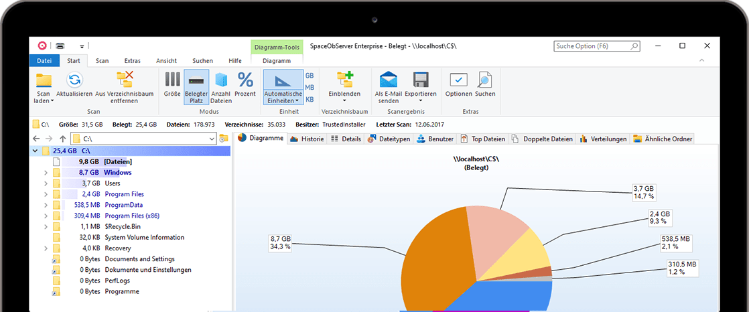Screen dimensions: 749x312
Task: Click the print icon in the title bar
Action: pos(60,46)
